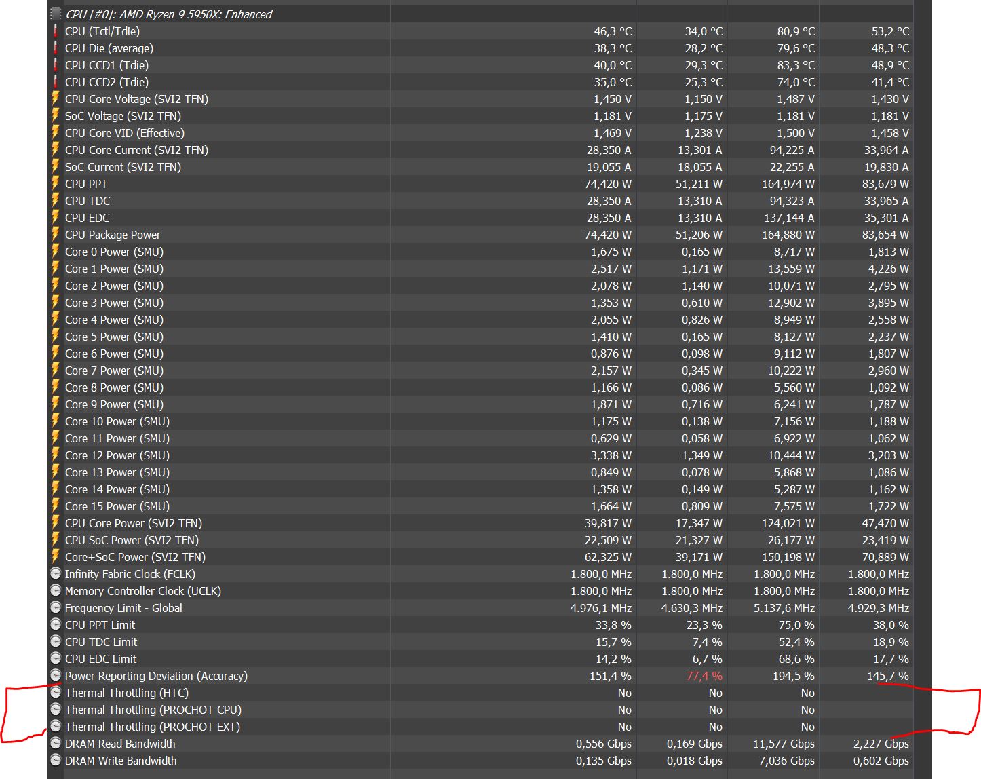981x779 pixels.
Task: Click thermometer icon for CPU CCD2 (Tdie)
Action: click(x=56, y=81)
